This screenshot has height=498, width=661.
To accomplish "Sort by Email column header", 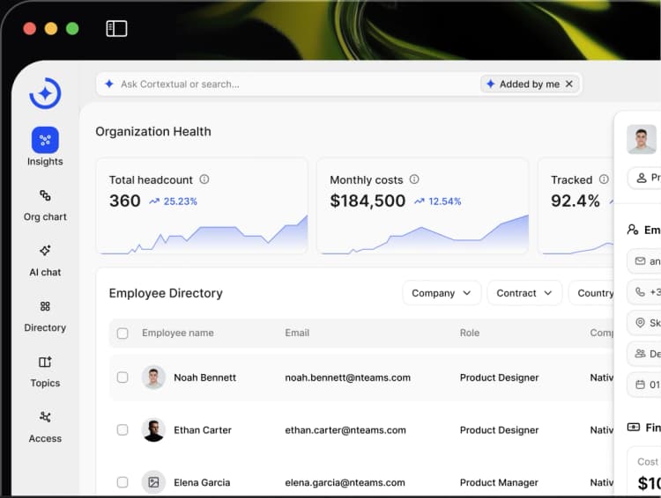I will tap(297, 333).
